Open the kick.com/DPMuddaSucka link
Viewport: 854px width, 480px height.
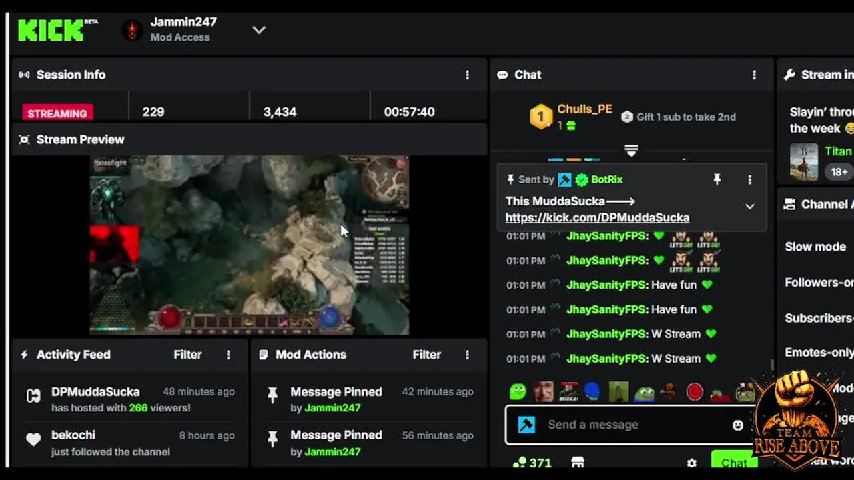pos(597,217)
